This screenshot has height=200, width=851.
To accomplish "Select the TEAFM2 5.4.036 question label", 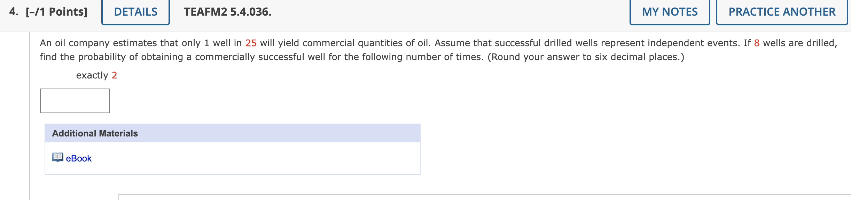I will click(226, 11).
